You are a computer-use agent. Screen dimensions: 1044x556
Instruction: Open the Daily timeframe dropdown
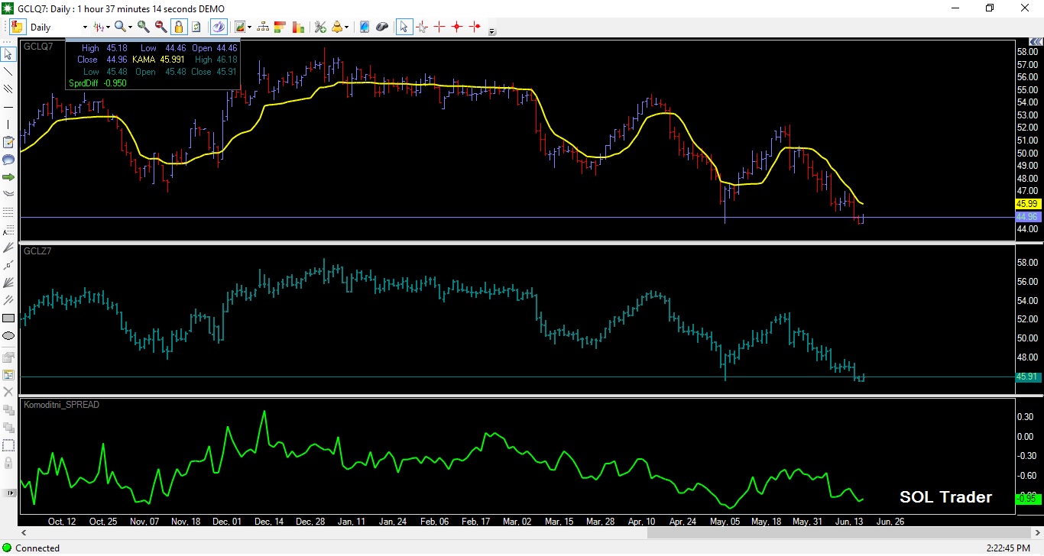pyautogui.click(x=85, y=27)
